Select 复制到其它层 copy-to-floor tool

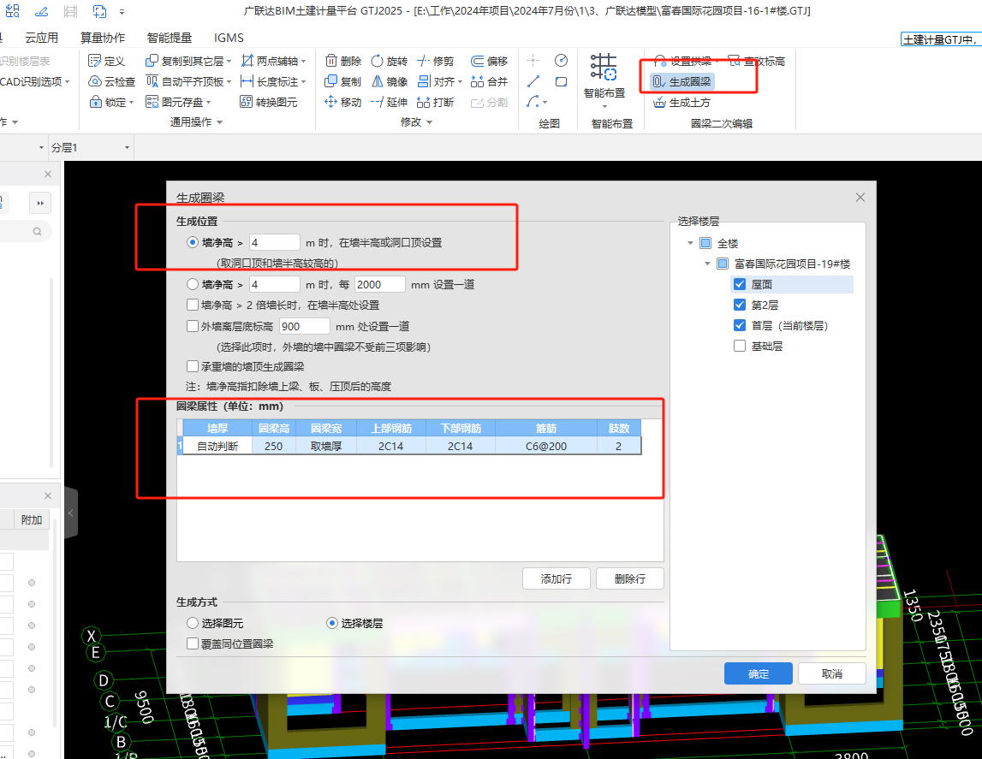187,61
